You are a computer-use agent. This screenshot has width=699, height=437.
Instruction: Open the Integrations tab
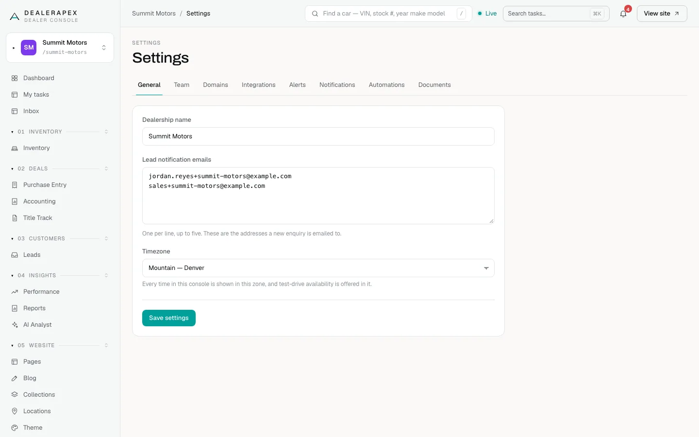tap(259, 85)
